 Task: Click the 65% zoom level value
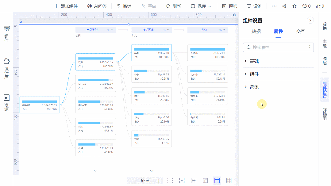145,181
